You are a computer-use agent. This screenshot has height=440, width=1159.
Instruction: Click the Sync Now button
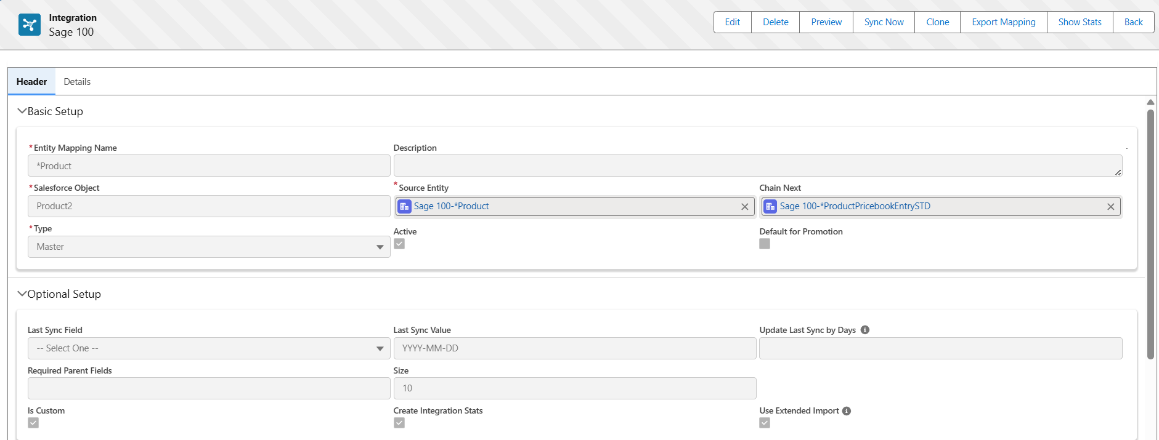coord(884,22)
